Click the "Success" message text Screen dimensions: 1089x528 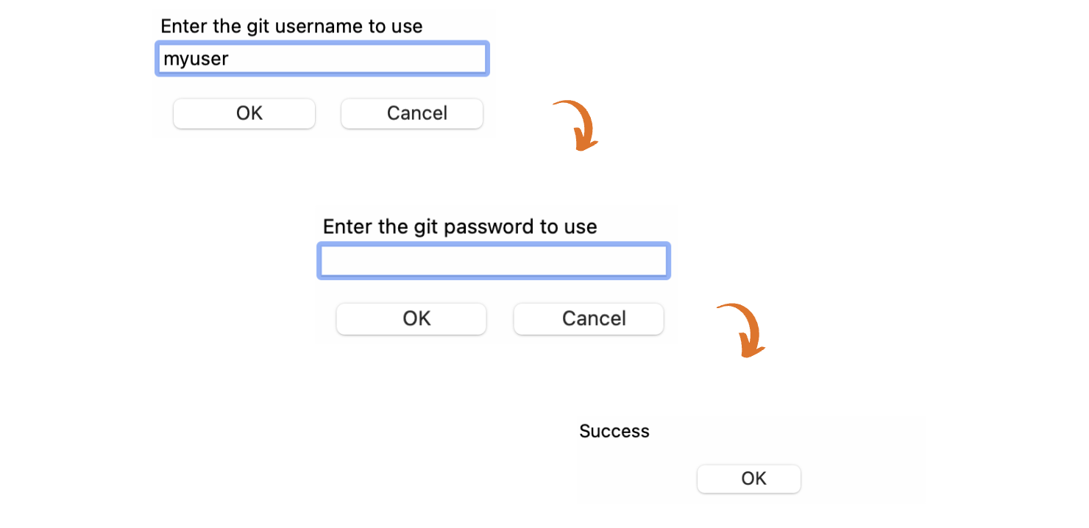pos(614,431)
